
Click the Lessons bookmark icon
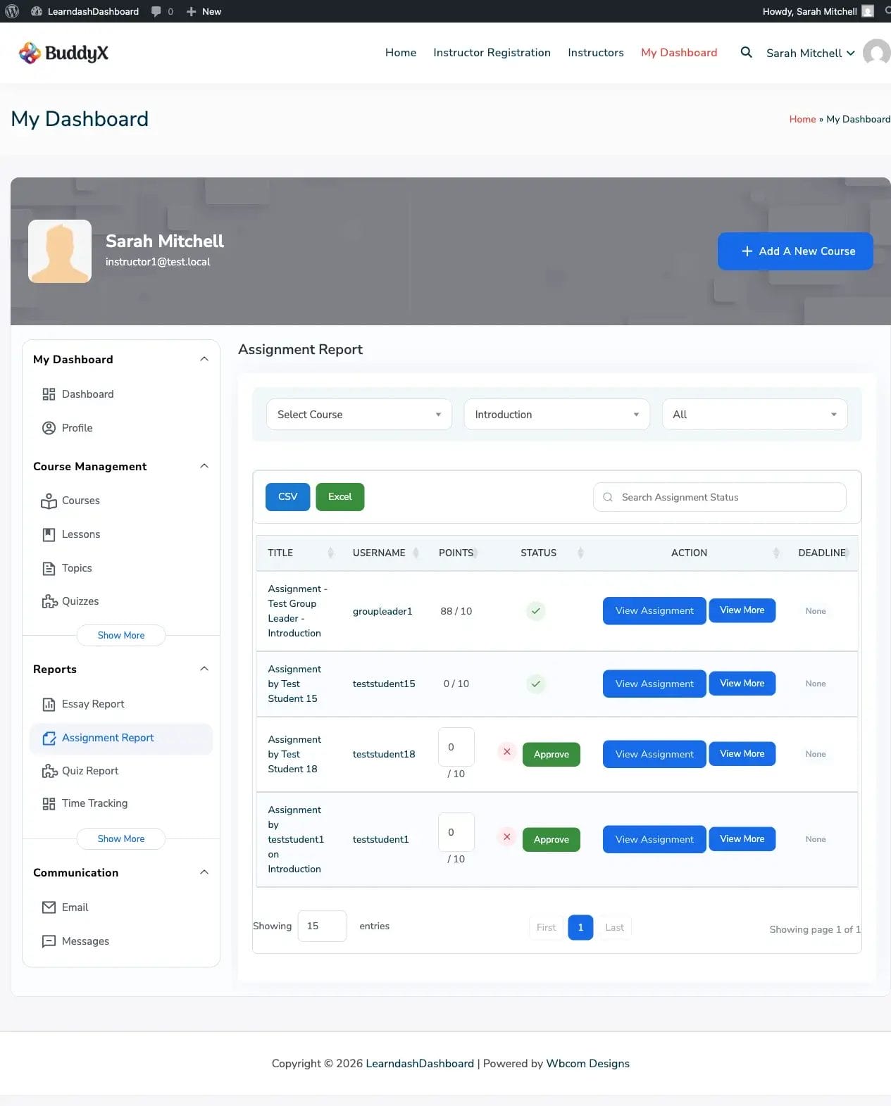pyautogui.click(x=49, y=534)
